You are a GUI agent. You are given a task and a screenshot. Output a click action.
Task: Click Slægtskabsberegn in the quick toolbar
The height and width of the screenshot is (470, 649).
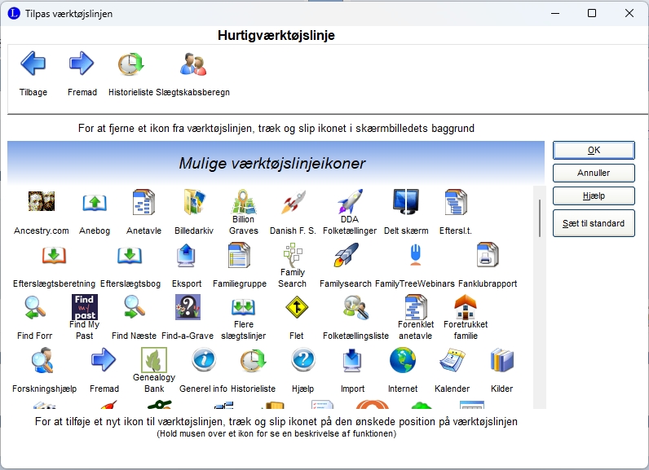coord(193,64)
